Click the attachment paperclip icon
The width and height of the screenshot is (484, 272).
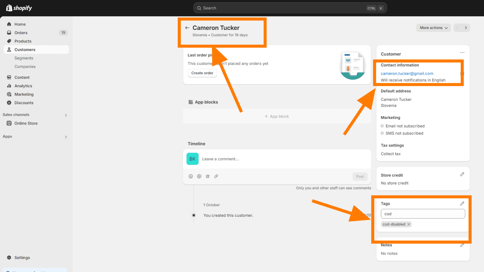pyautogui.click(x=216, y=176)
